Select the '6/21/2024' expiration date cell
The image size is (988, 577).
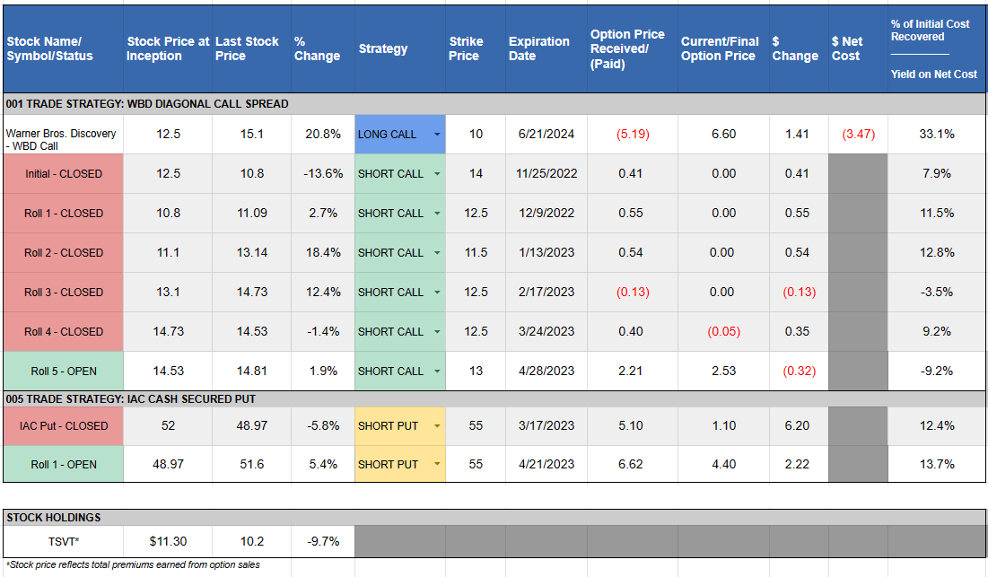tap(546, 135)
